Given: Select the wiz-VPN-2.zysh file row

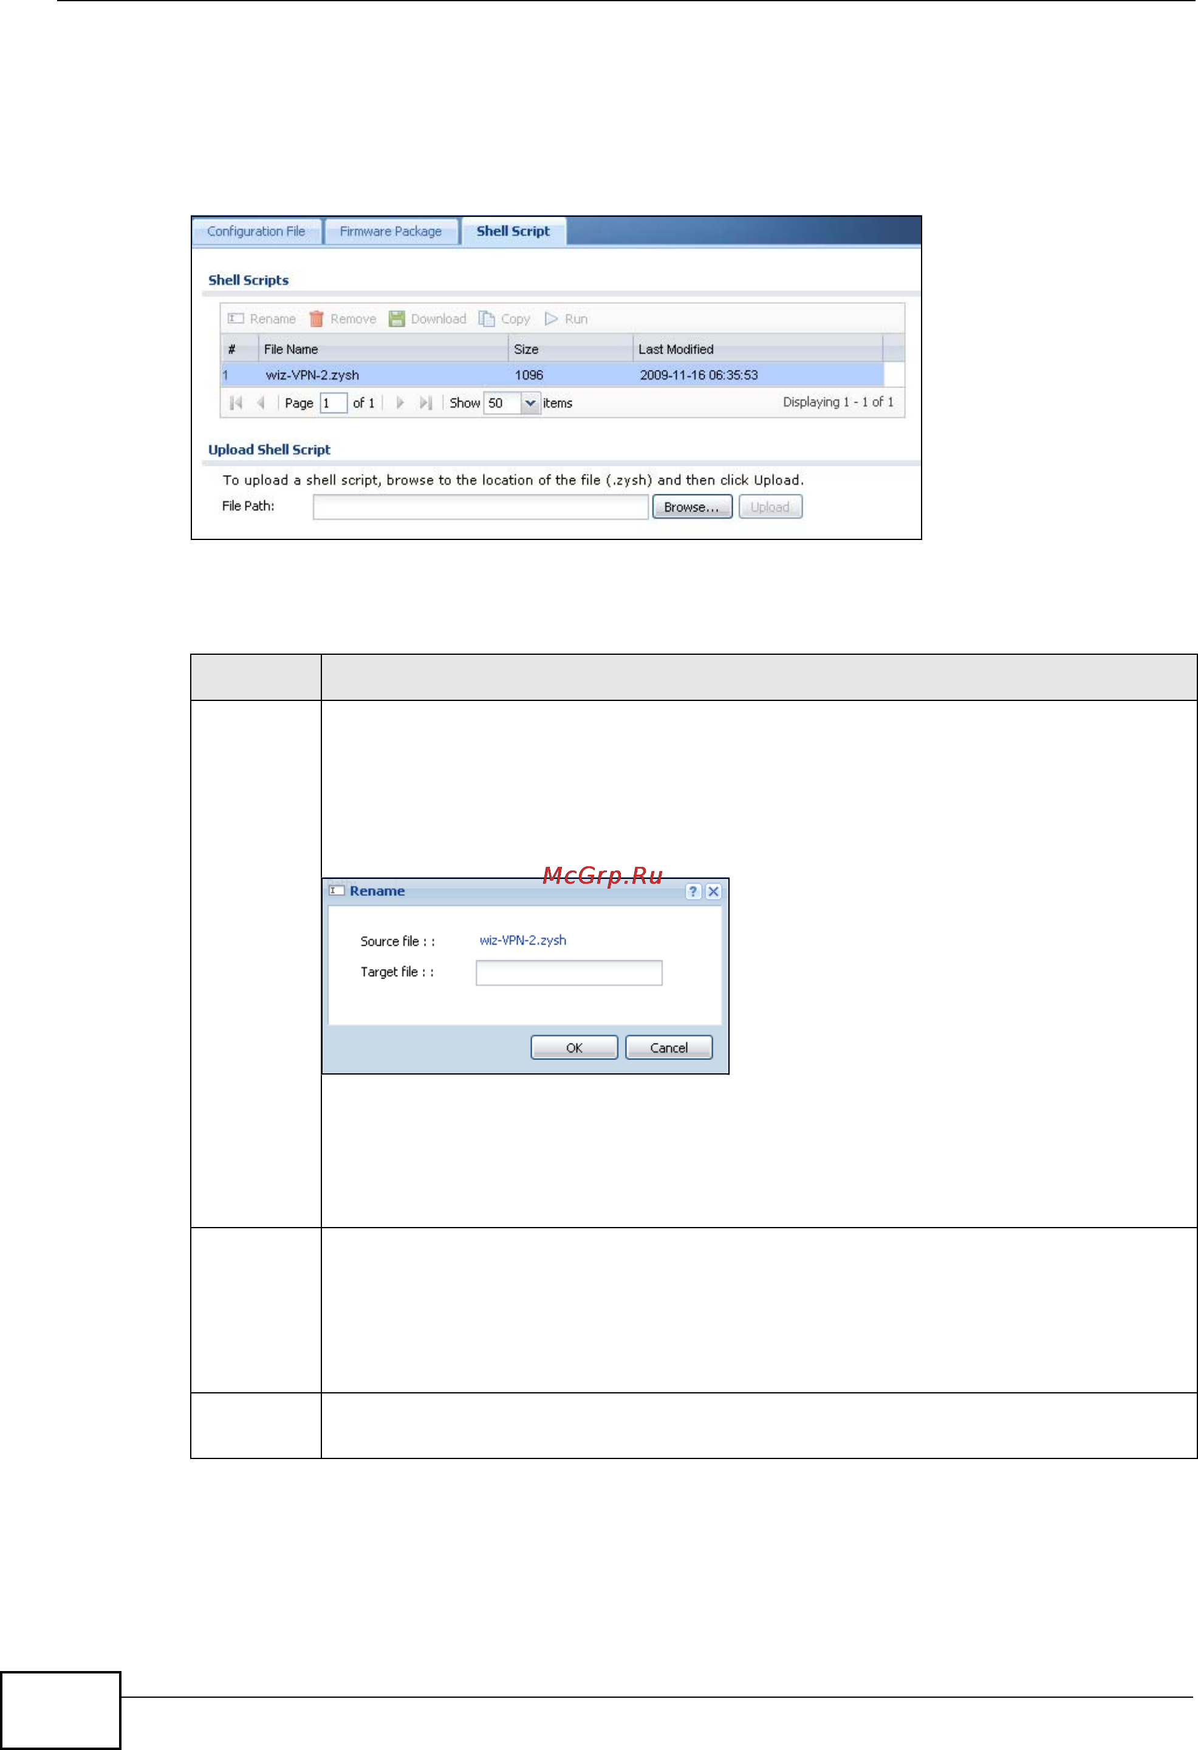Looking at the screenshot, I should coord(553,375).
